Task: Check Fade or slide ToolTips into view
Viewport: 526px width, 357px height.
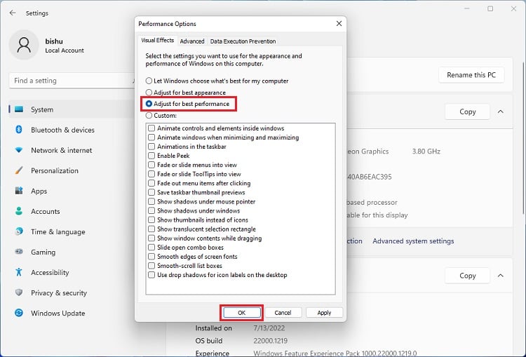Action: click(151, 174)
